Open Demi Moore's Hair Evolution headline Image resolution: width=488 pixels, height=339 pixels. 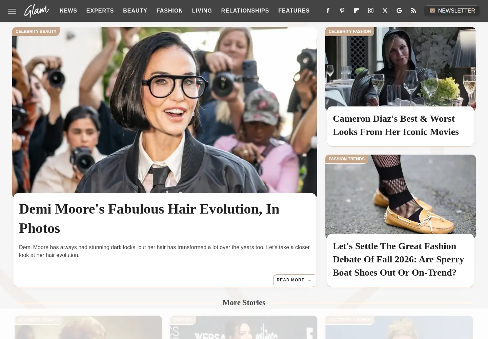click(149, 219)
